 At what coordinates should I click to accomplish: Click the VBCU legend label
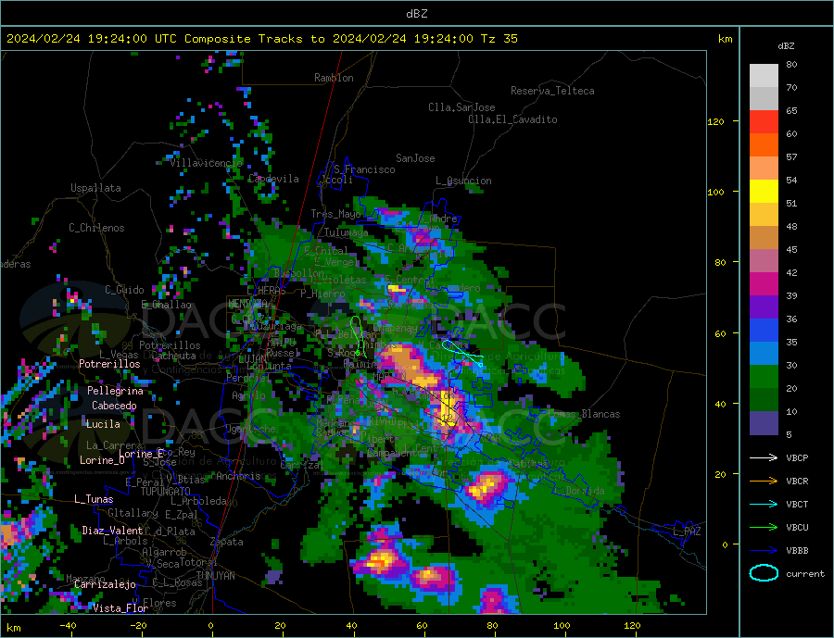797,528
